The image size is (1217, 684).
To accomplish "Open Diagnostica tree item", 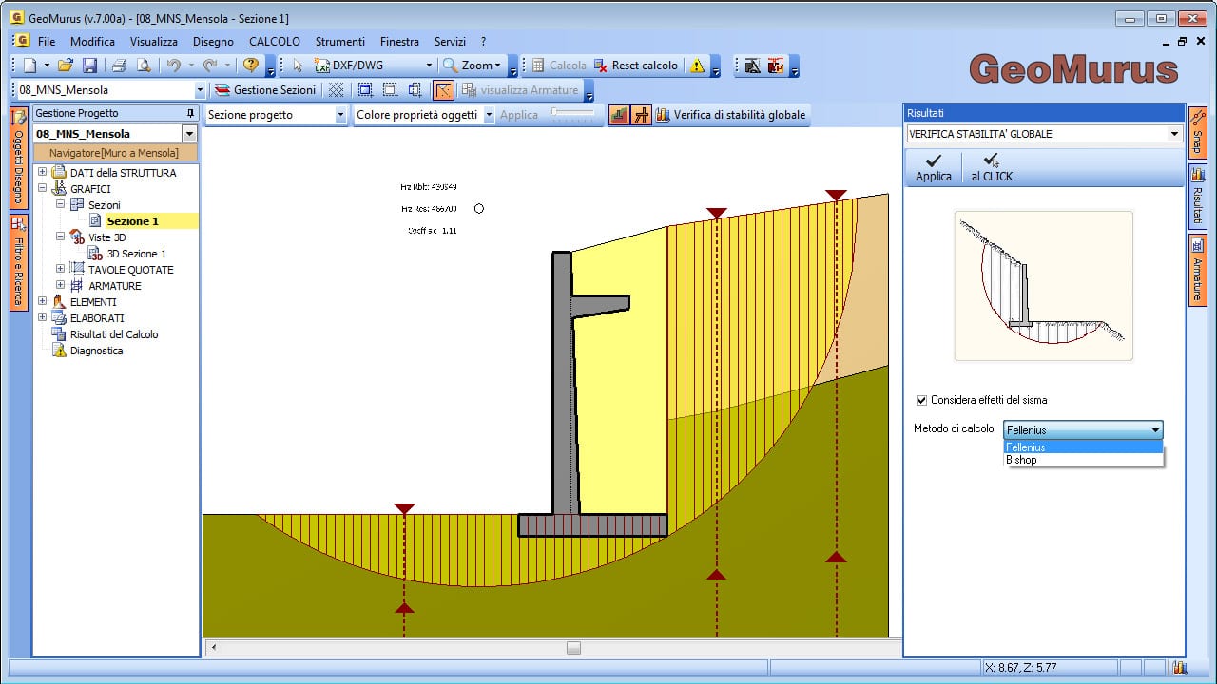I will coord(96,351).
